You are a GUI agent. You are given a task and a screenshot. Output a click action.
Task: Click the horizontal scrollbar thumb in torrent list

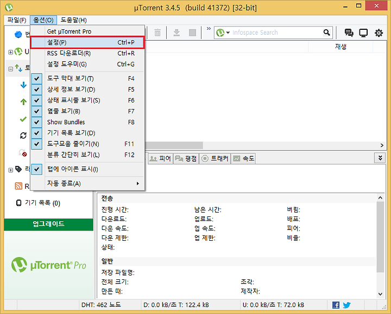(174, 145)
